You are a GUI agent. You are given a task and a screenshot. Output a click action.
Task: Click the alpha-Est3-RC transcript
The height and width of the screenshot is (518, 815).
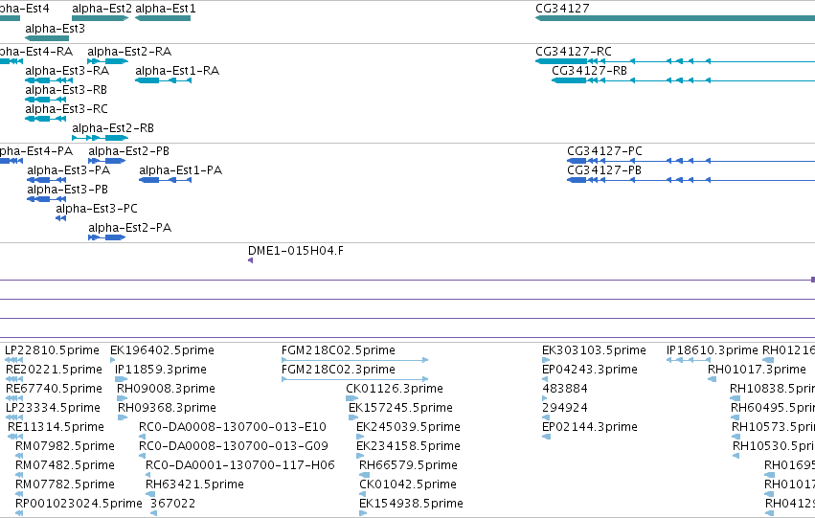coord(46,119)
